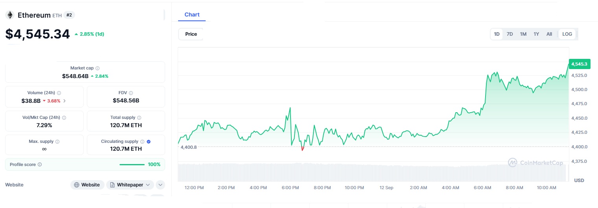Screen dimensions: 598x208
Task: Click the Max. supply info icon
Action: point(57,142)
